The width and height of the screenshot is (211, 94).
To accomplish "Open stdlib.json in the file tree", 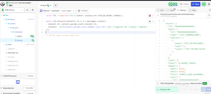I will tap(12, 70).
